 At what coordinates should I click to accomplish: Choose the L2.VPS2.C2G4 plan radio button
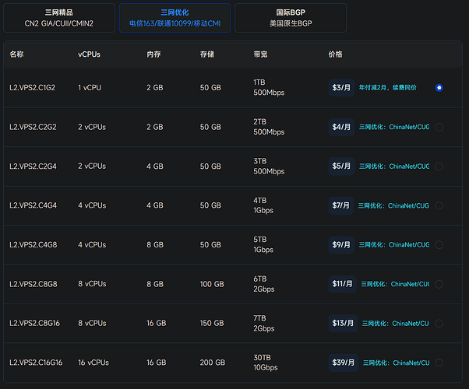click(x=439, y=166)
